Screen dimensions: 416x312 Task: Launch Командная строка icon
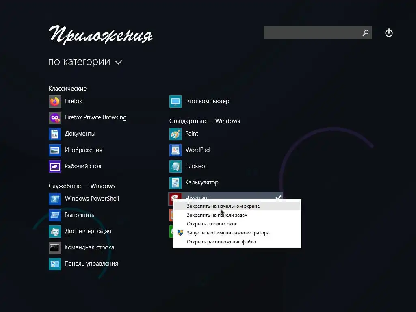(55, 247)
